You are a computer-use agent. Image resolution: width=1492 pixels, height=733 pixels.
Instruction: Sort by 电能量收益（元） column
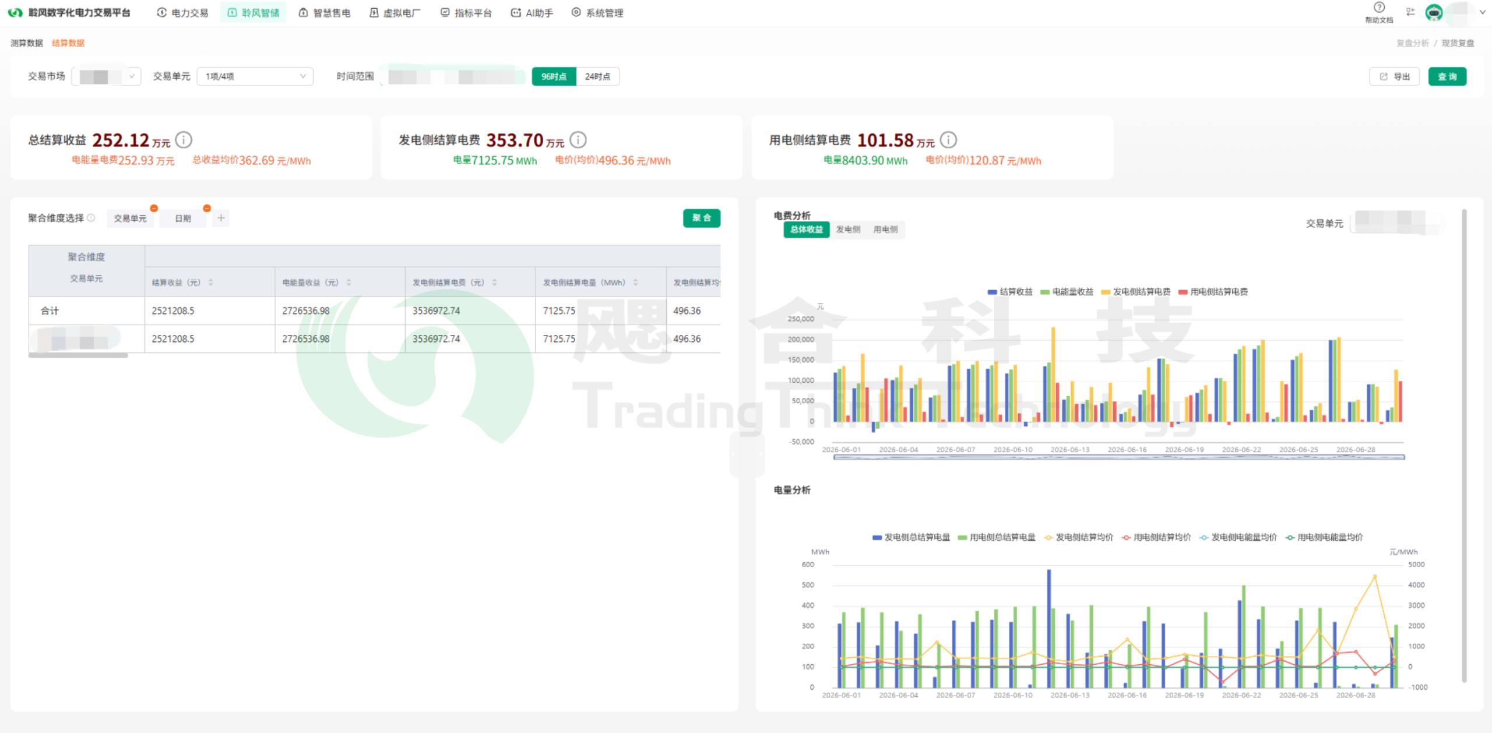349,283
